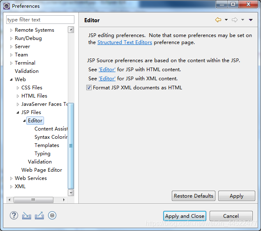Select the Typing tree item
Screen dimensions: 261x231
pos(42,154)
